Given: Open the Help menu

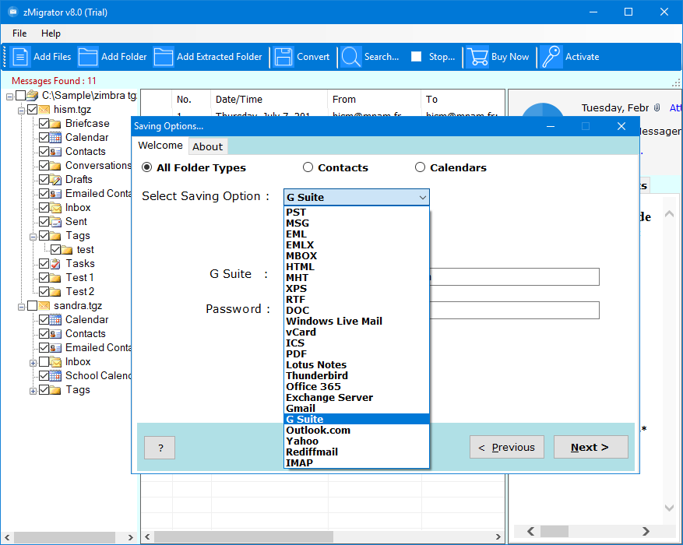Looking at the screenshot, I should (x=51, y=33).
